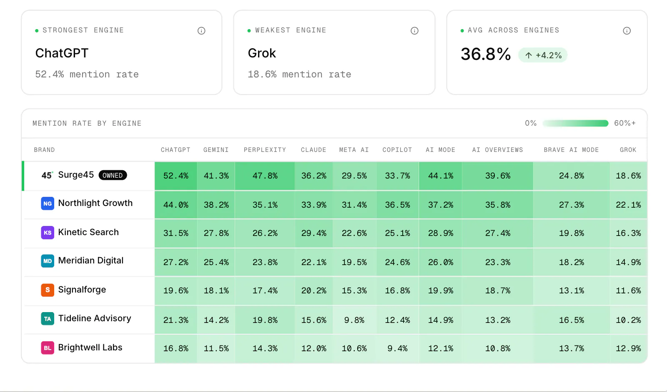Click Northlight Growth ChatGPT cell showing 44.0%
Screen dimensions: 667x392
176,205
